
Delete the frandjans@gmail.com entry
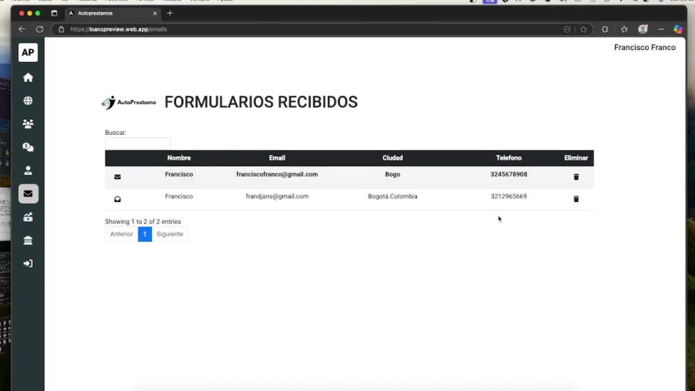point(575,199)
